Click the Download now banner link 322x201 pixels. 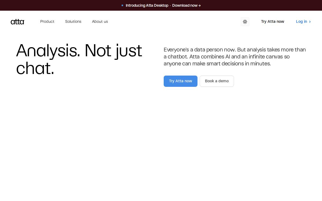point(186,5)
